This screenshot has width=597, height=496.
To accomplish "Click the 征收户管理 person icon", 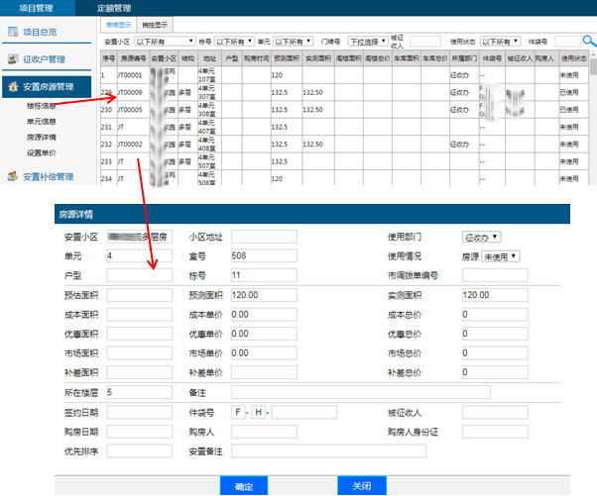I will [x=13, y=59].
